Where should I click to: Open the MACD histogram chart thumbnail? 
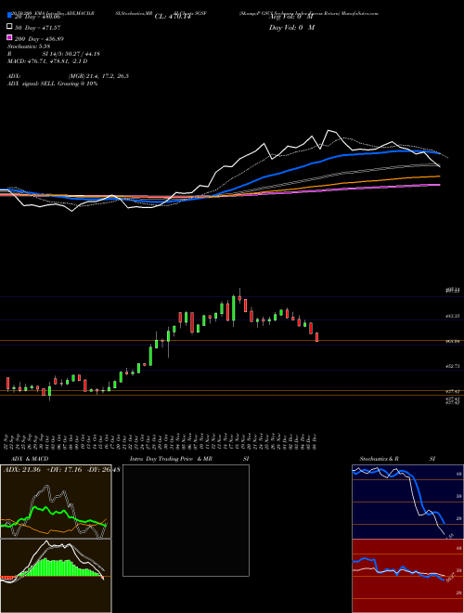pos(56,576)
